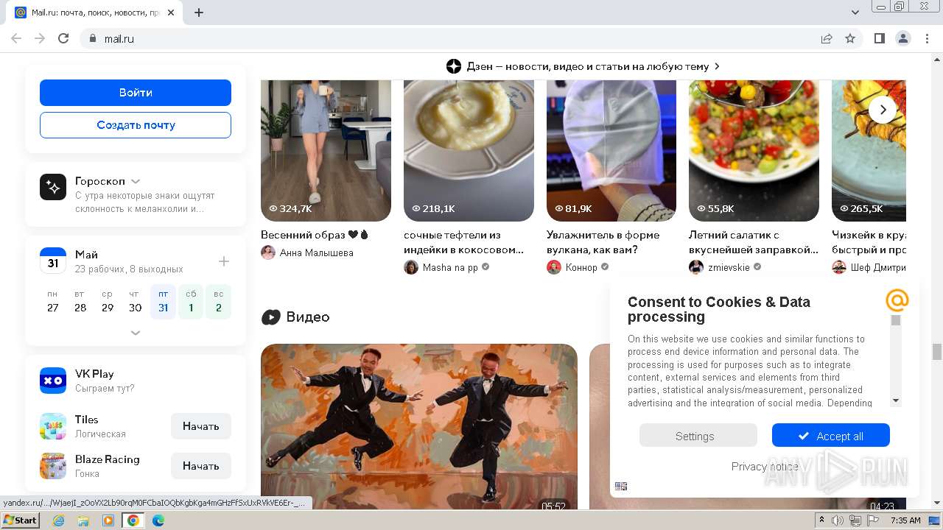
Task: Open the Гороскоп widget icon
Action: [53, 188]
